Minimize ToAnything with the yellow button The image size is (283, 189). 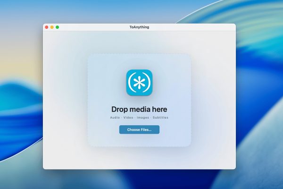pyautogui.click(x=52, y=27)
